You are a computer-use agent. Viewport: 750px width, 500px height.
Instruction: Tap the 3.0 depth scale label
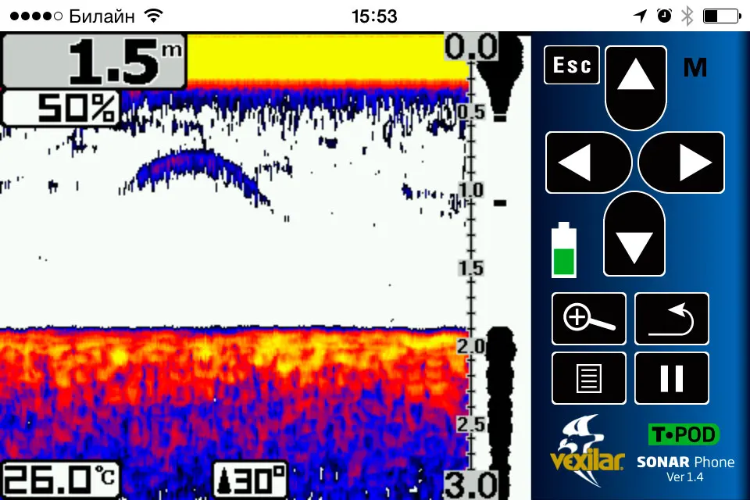[471, 485]
